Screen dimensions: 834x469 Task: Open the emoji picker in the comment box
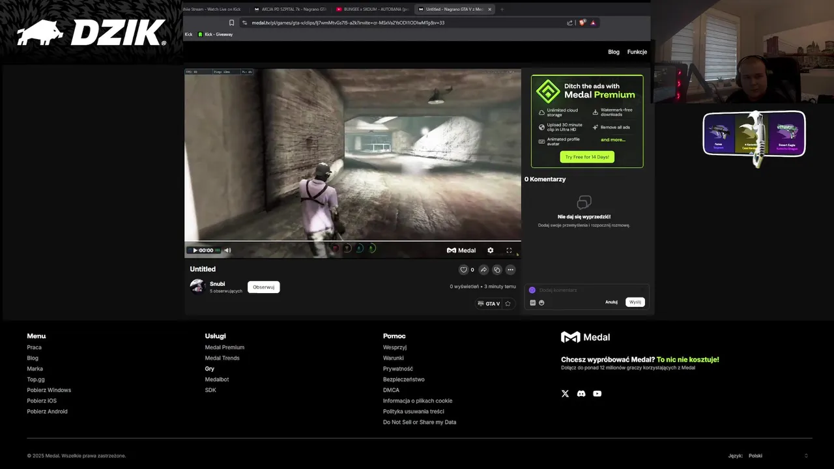[x=541, y=302]
